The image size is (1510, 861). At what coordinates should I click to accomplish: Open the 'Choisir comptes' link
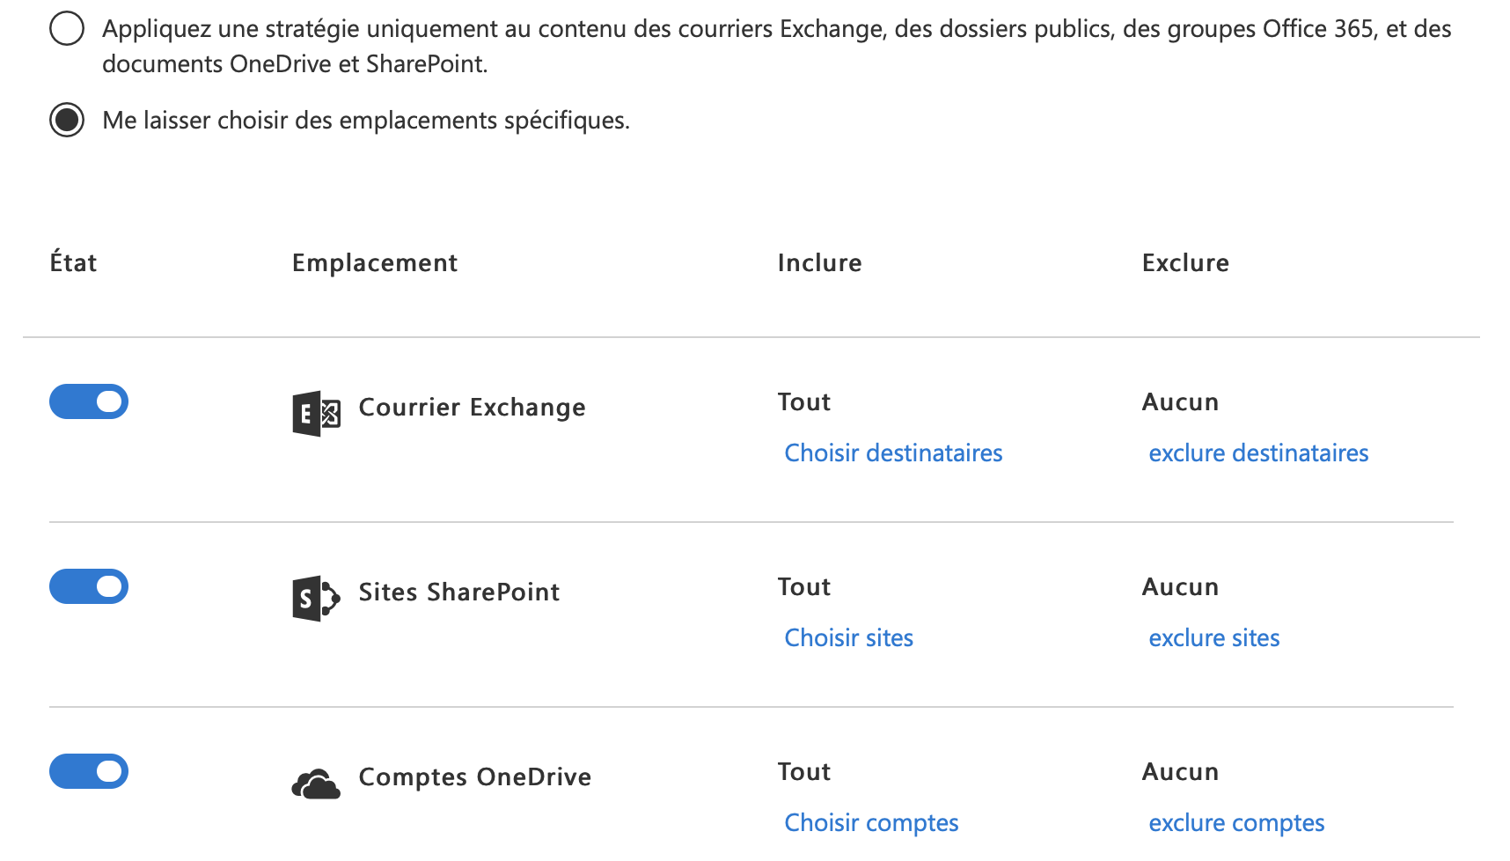871,822
